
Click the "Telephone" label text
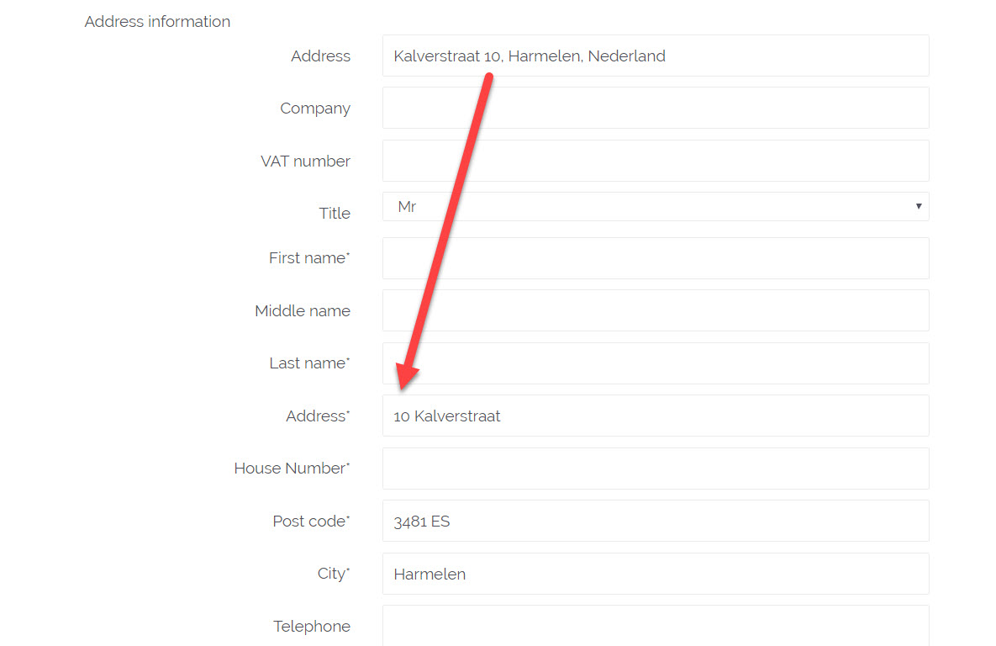[x=312, y=627]
